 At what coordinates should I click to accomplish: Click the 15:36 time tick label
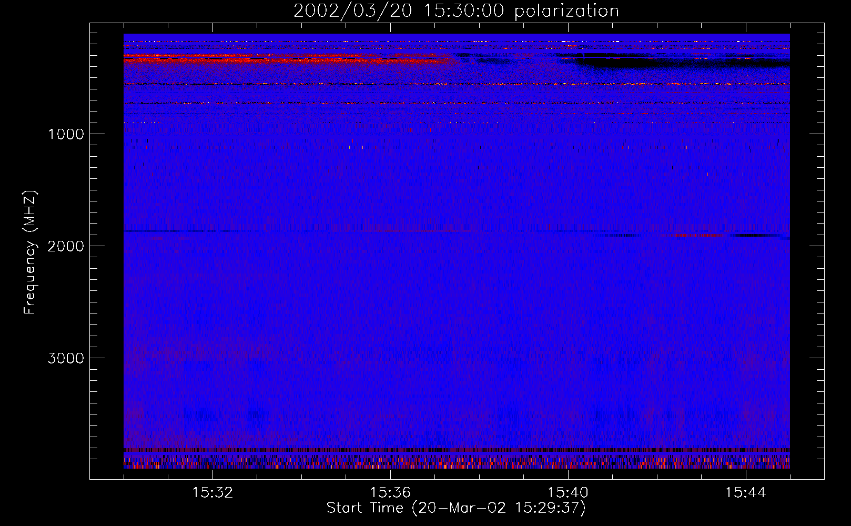click(x=390, y=493)
